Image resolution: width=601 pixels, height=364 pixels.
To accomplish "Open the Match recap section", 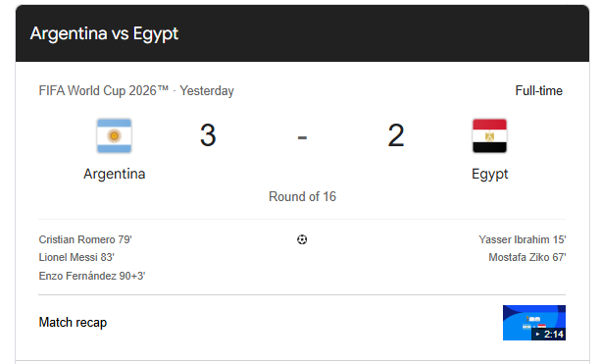I will (x=73, y=323).
